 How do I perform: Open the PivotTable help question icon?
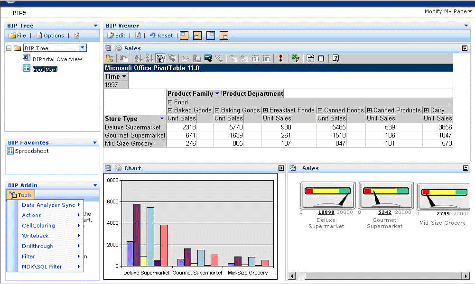coord(335,58)
